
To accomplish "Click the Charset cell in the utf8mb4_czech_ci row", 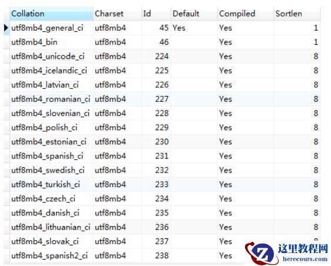I will 117,199.
